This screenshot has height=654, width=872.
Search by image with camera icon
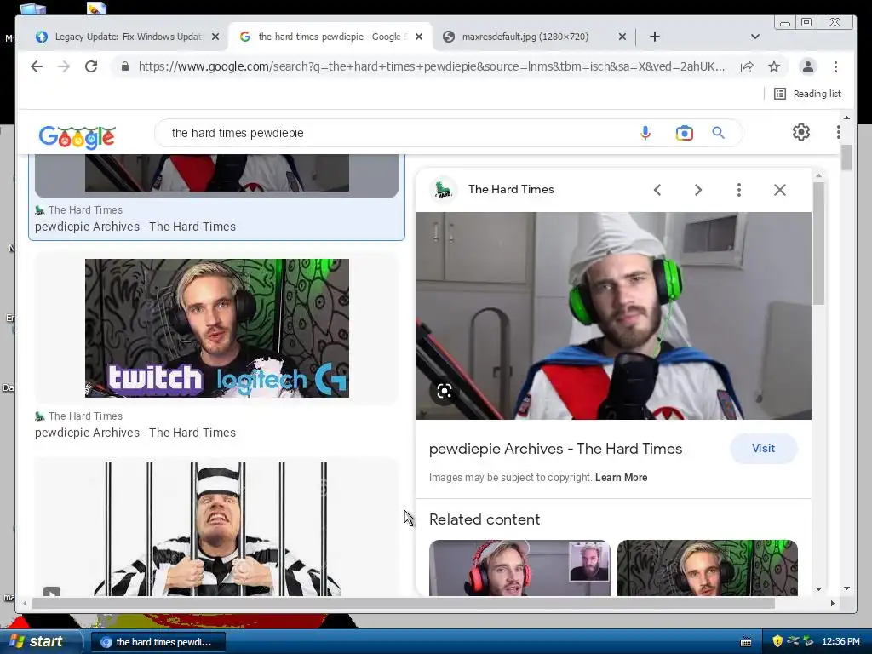pyautogui.click(x=684, y=134)
